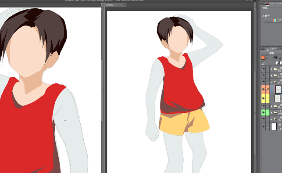Screen dimensions: 282x173
Task: Close the artist12 document tab
Action: pyautogui.click(x=125, y=5)
